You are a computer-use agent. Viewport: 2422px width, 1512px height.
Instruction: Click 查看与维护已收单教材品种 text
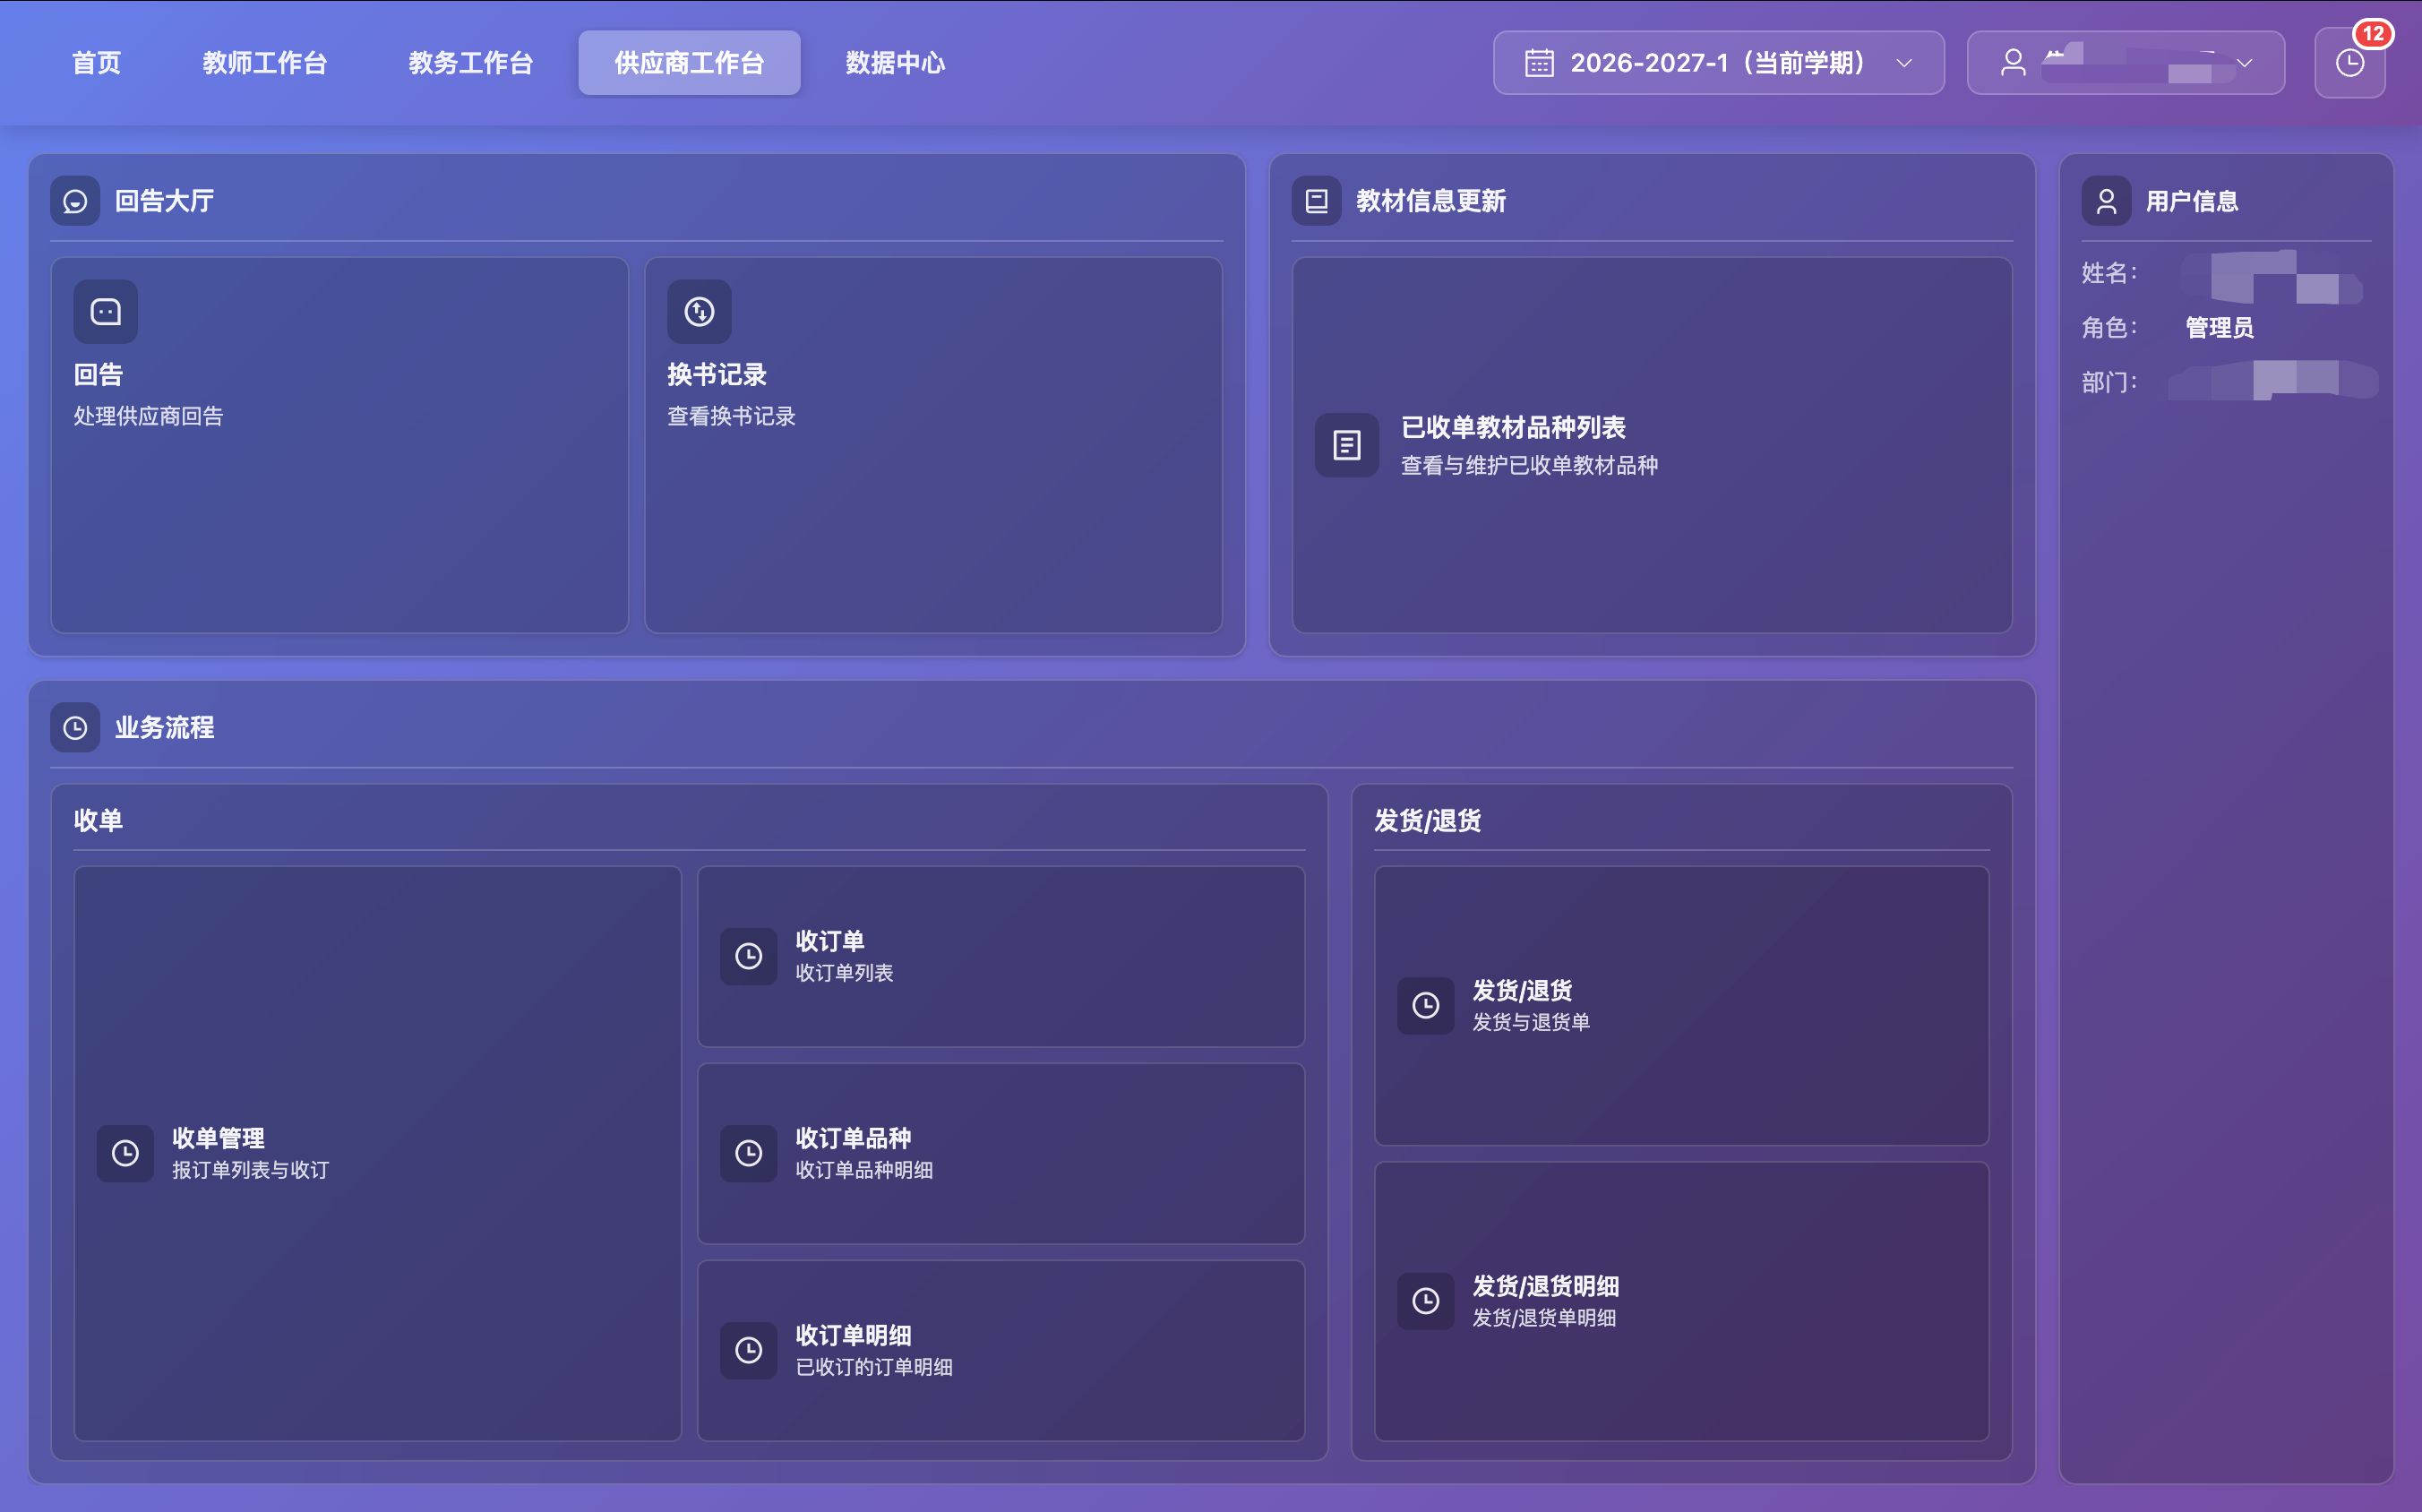coord(1529,466)
